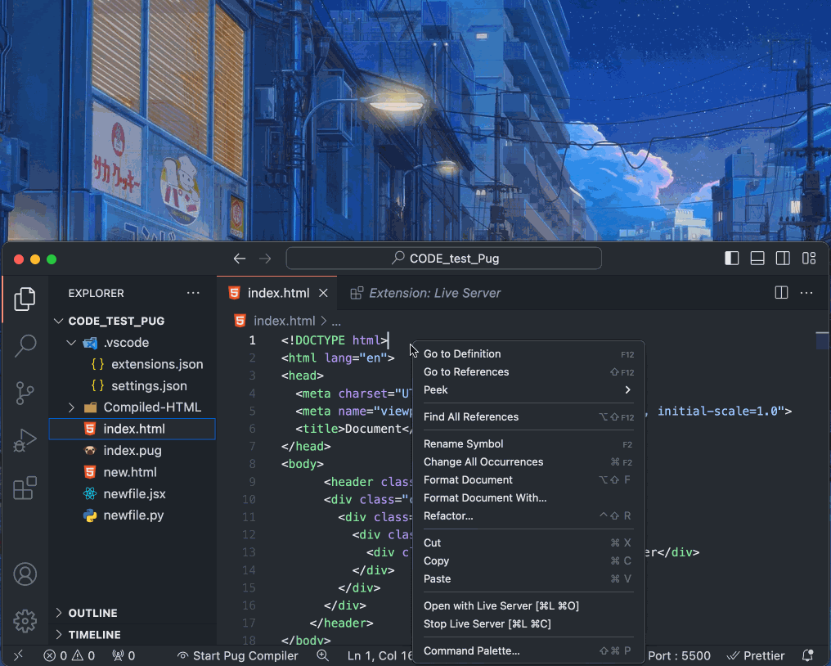The width and height of the screenshot is (831, 666).
Task: Click the zoom magnifier in the status bar
Action: click(323, 655)
